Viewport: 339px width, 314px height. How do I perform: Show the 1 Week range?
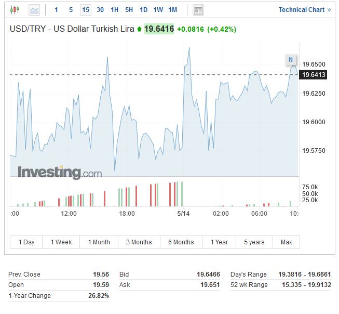click(x=61, y=242)
